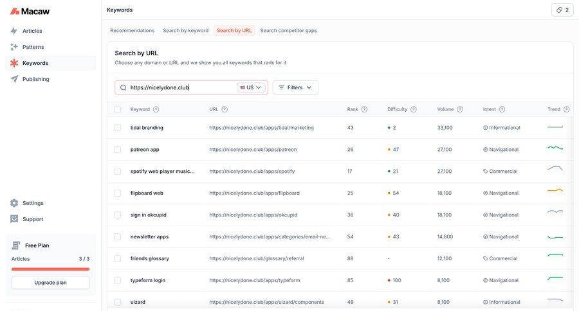This screenshot has height=311, width=579.
Task: Click the credits counter showing 2
Action: (x=562, y=10)
